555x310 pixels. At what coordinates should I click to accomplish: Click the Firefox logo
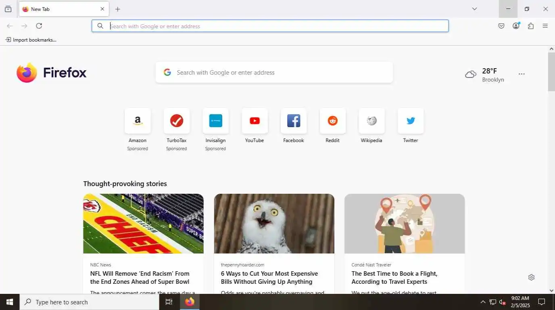[52, 73]
